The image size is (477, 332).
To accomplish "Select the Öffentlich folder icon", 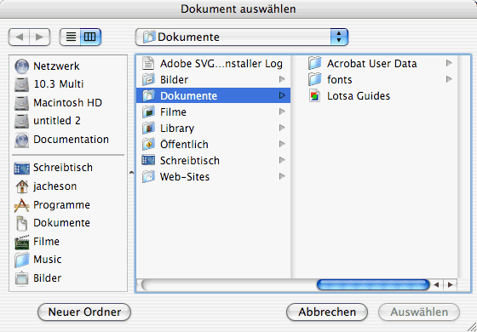I will [x=148, y=144].
